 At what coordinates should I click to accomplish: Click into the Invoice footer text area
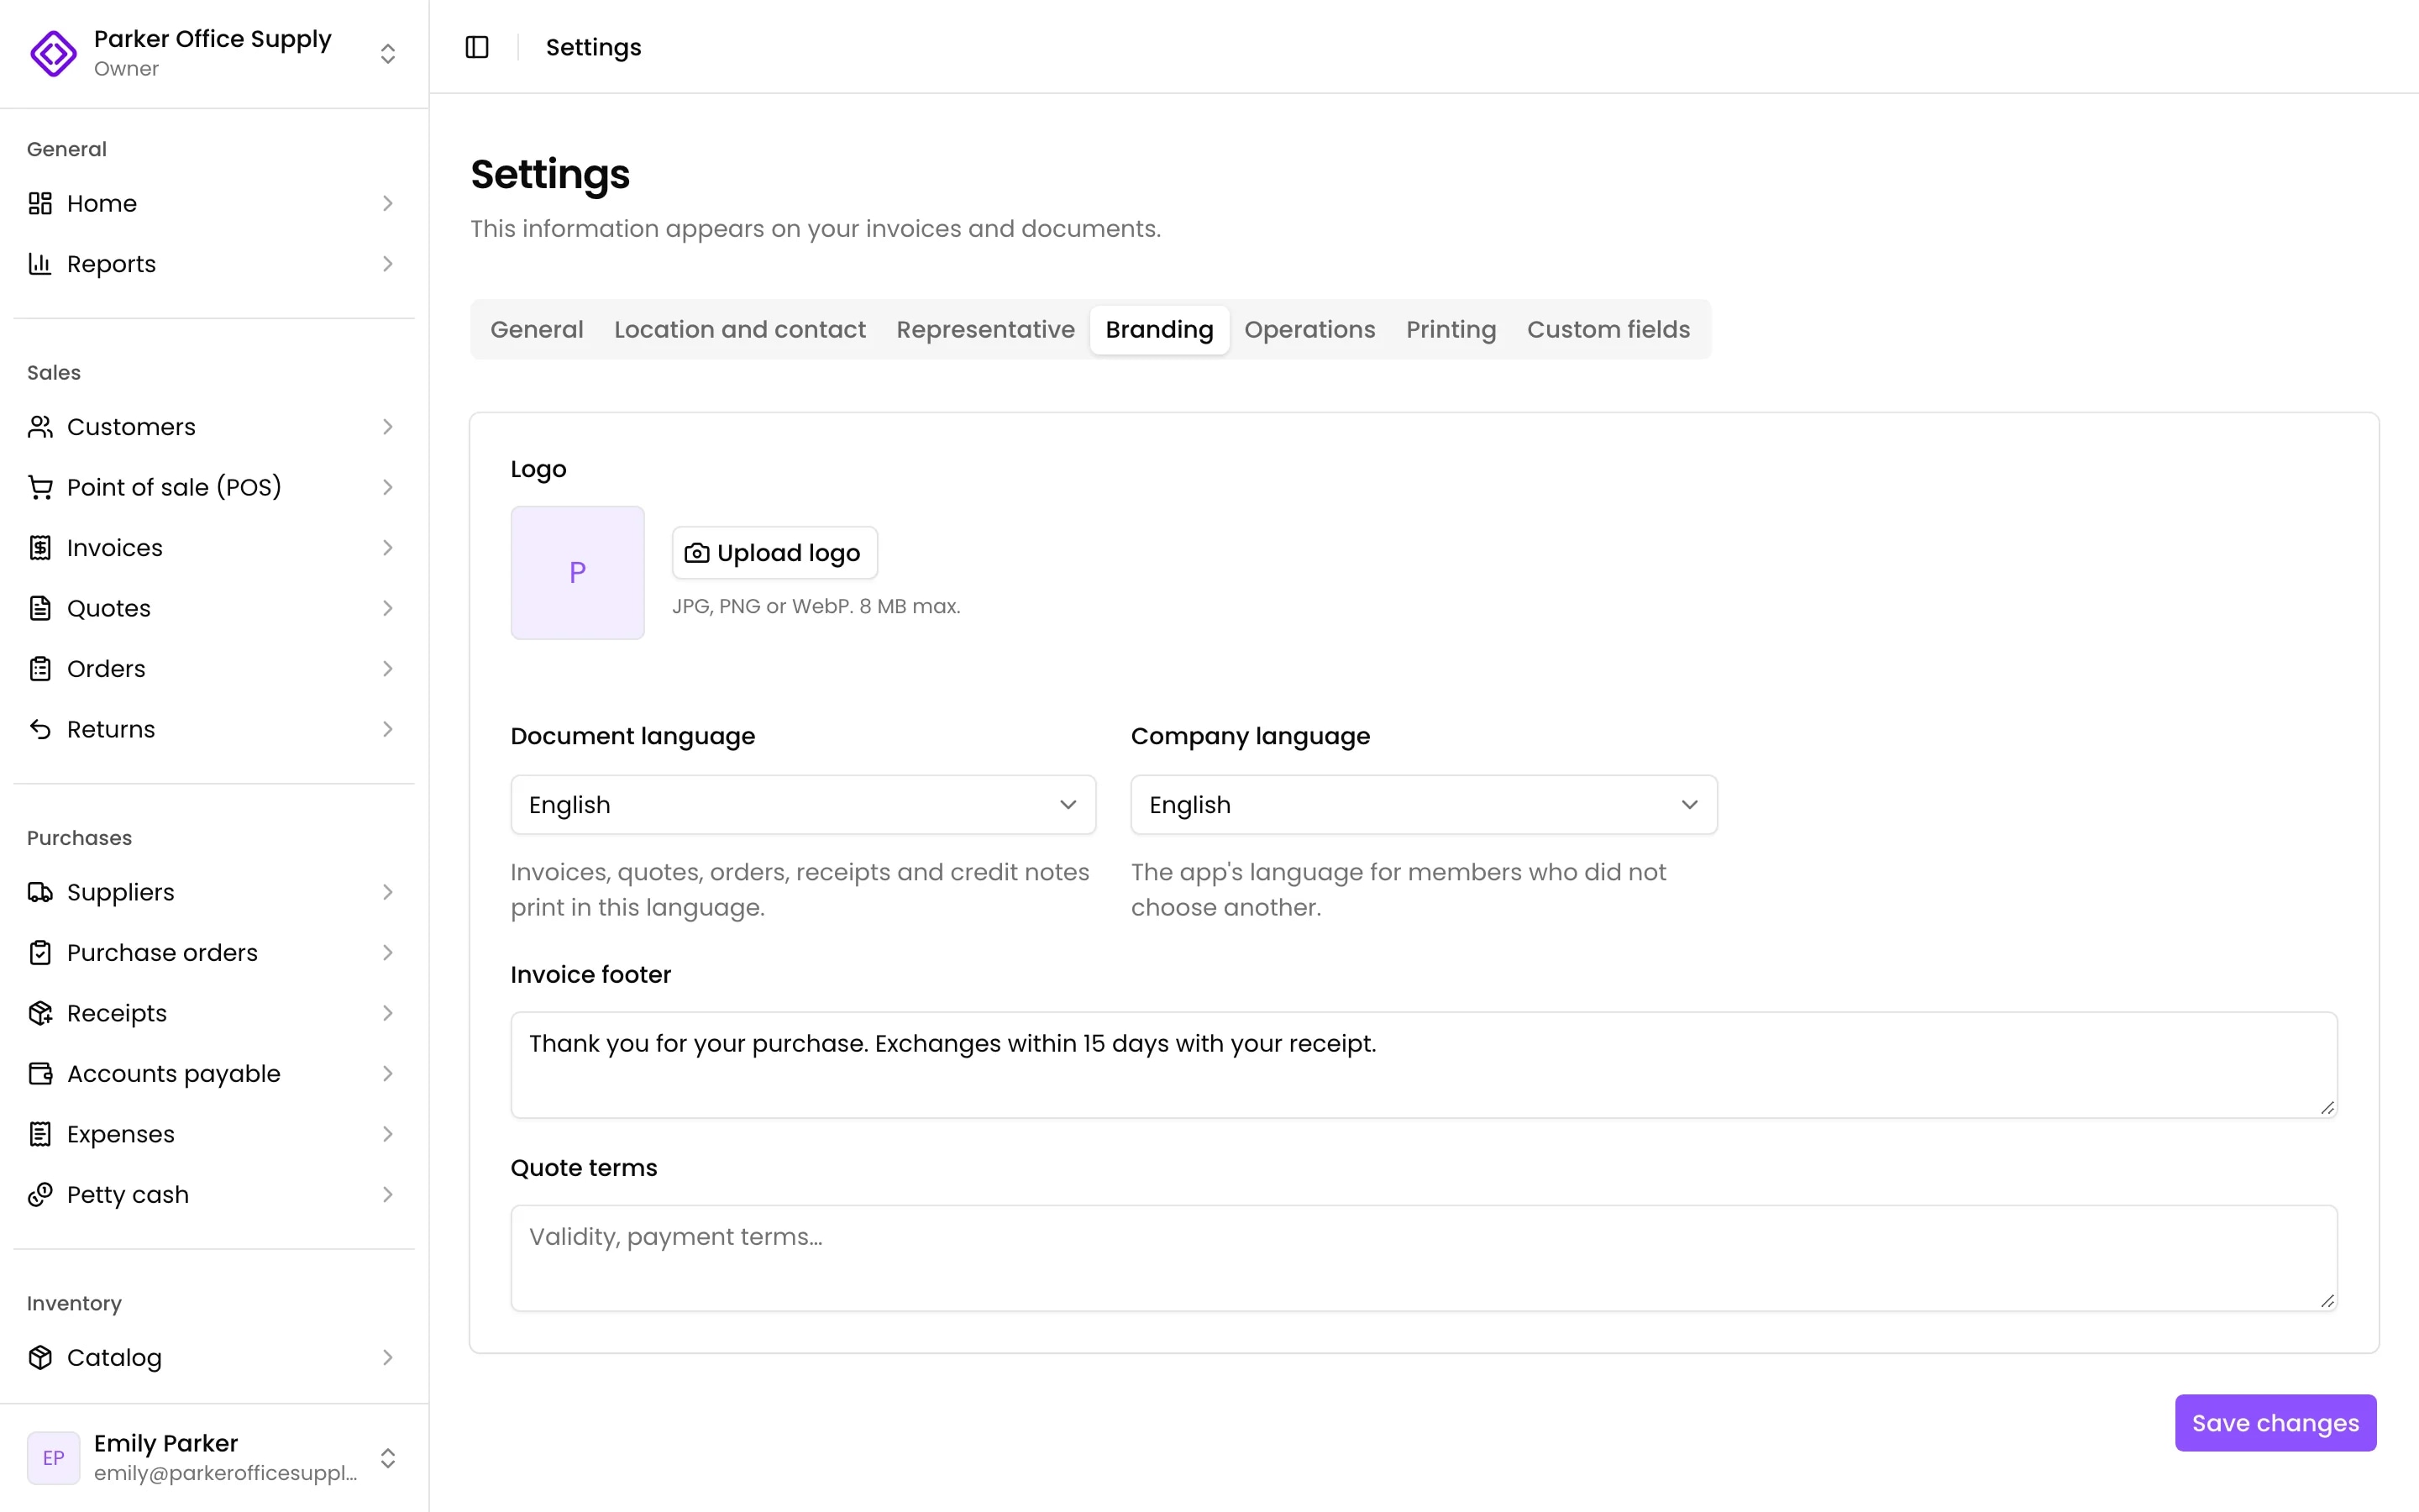coord(1424,1065)
